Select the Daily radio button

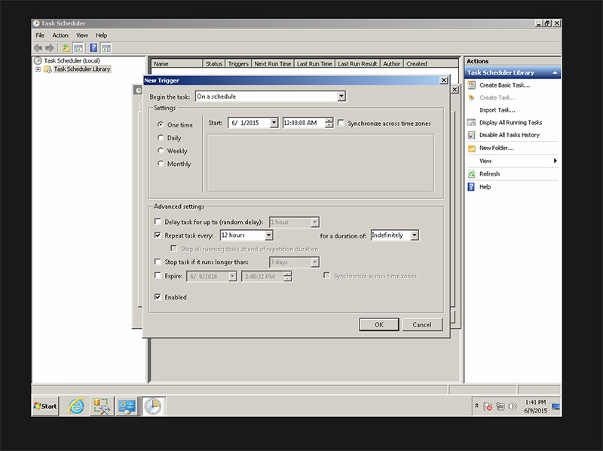[x=161, y=137]
